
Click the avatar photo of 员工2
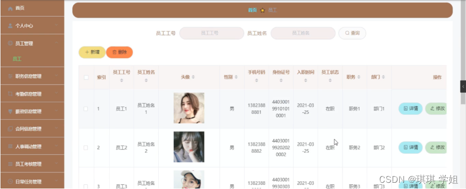tap(189, 147)
